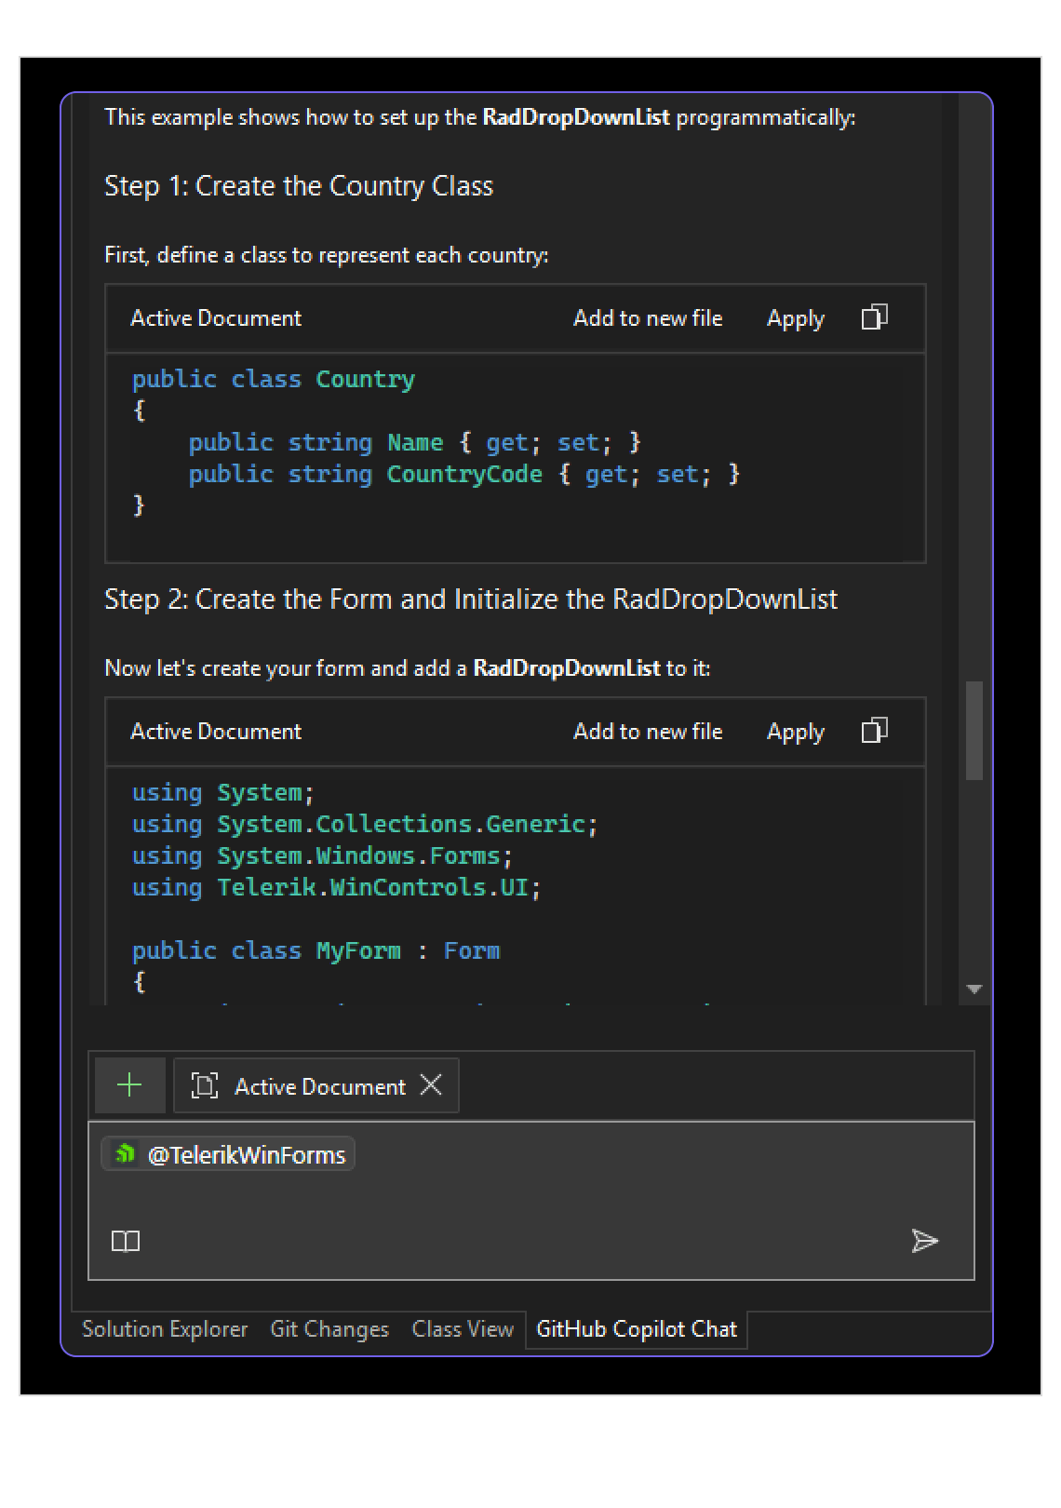Click Active Document label above Country class

tap(216, 318)
